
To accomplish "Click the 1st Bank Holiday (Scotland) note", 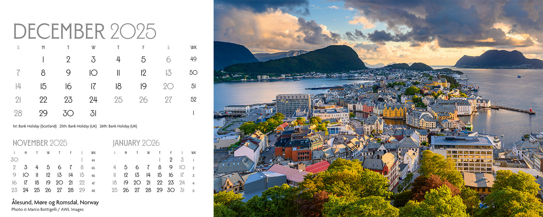I will point(35,126).
